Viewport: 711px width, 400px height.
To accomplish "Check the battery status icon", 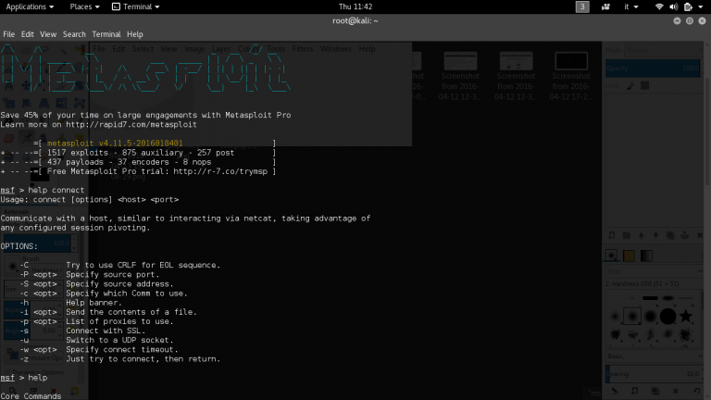I will 688,6.
